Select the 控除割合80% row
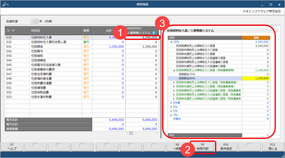Screen dimensions: 285x158 tap(219, 78)
